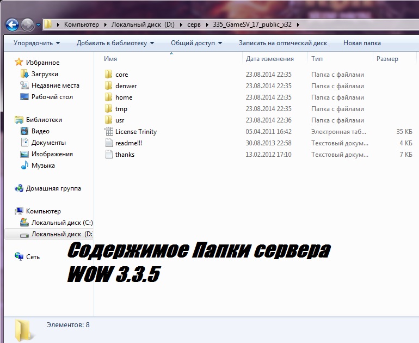Viewport: 419px width, 343px height.
Task: Open the Добавить в библиотеку menu
Action: click(x=115, y=43)
